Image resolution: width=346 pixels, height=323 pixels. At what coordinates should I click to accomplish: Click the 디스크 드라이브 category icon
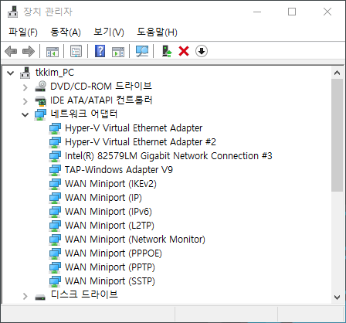pyautogui.click(x=40, y=297)
